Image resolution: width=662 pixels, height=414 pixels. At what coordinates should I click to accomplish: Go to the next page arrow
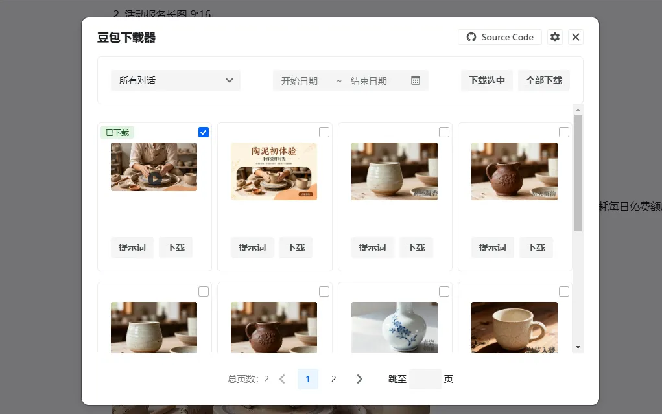pos(359,379)
